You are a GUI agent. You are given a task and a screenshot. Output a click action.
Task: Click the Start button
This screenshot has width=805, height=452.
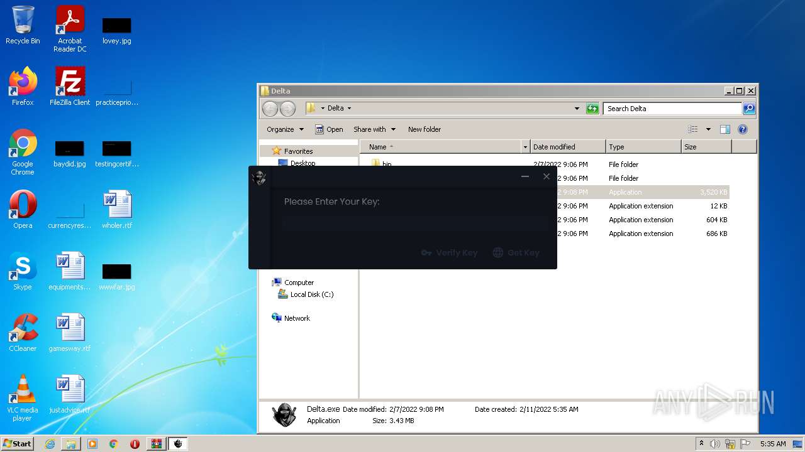point(18,443)
